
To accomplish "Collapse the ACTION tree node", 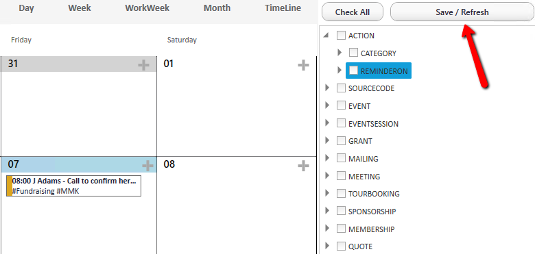I will pyautogui.click(x=326, y=36).
